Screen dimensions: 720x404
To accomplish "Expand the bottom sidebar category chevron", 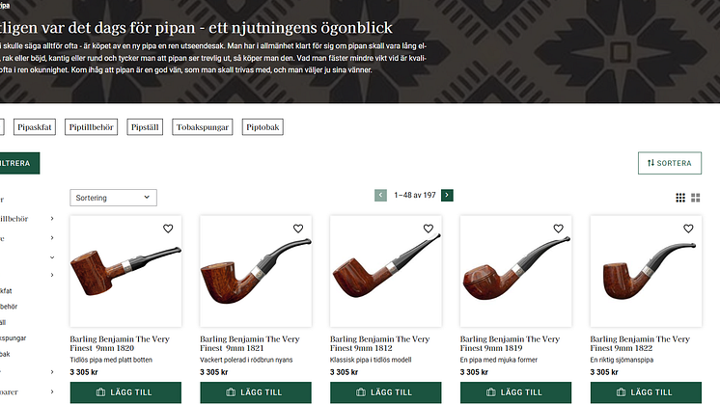I will [52, 391].
